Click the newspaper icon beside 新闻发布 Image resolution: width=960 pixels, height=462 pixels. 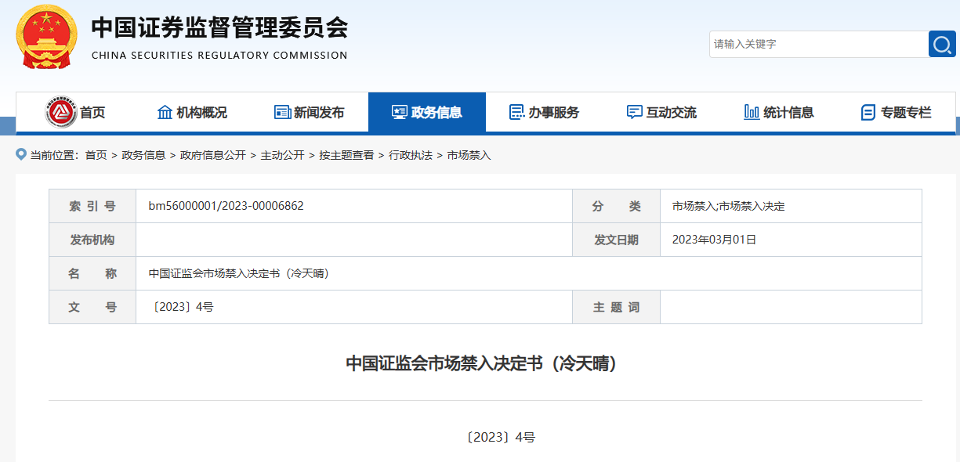(x=282, y=113)
